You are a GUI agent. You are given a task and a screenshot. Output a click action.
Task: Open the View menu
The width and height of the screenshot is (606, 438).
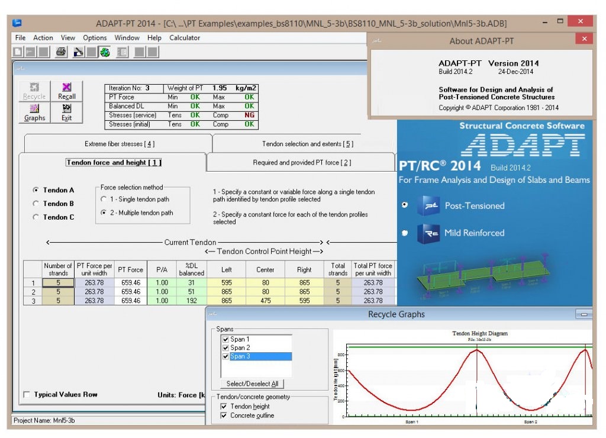pyautogui.click(x=67, y=37)
